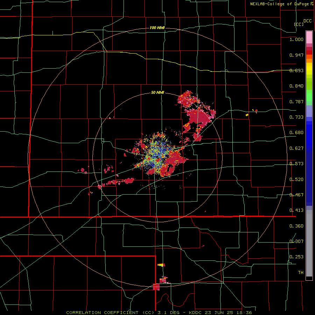The image size is (315, 315).
Task: Click the gray lower segment of the color bar
Action: [309, 243]
